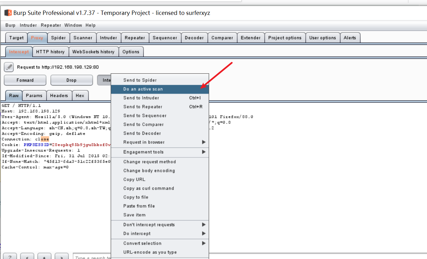The image size is (427, 259).
Task: Switch to the Repeater main tab
Action: point(135,38)
